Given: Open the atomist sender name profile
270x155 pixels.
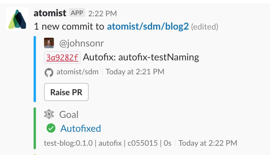Looking at the screenshot, I should [x=50, y=13].
